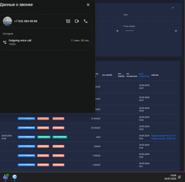Click the Сегодня section label
The image size is (185, 182).
tap(8, 34)
